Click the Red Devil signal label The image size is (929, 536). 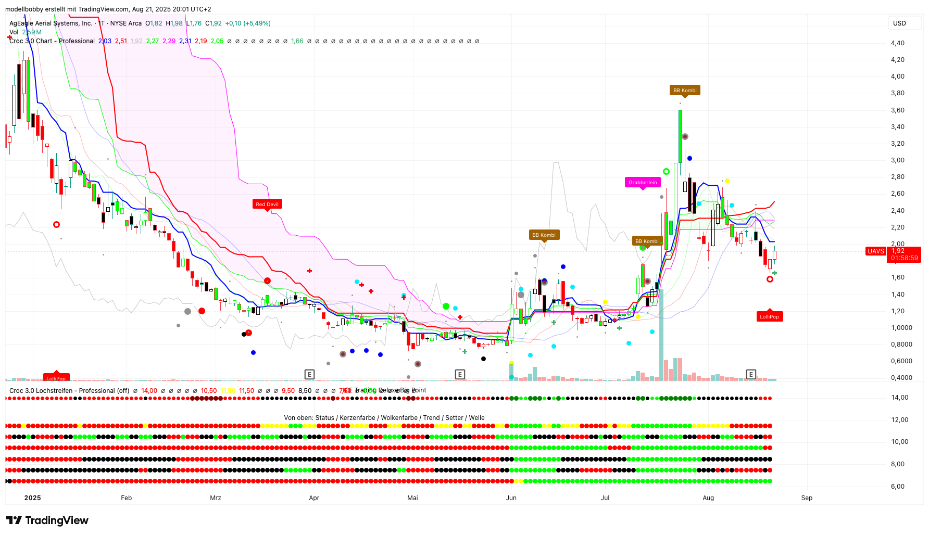point(267,204)
